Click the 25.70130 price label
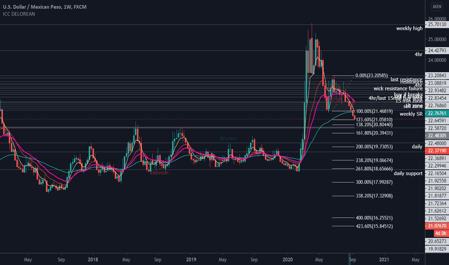The width and height of the screenshot is (449, 265). (x=437, y=25)
